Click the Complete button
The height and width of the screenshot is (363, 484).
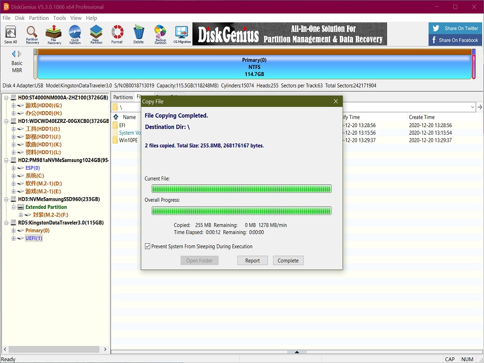[x=288, y=260]
